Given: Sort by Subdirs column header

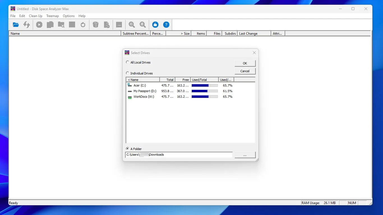Looking at the screenshot, I should [230, 33].
